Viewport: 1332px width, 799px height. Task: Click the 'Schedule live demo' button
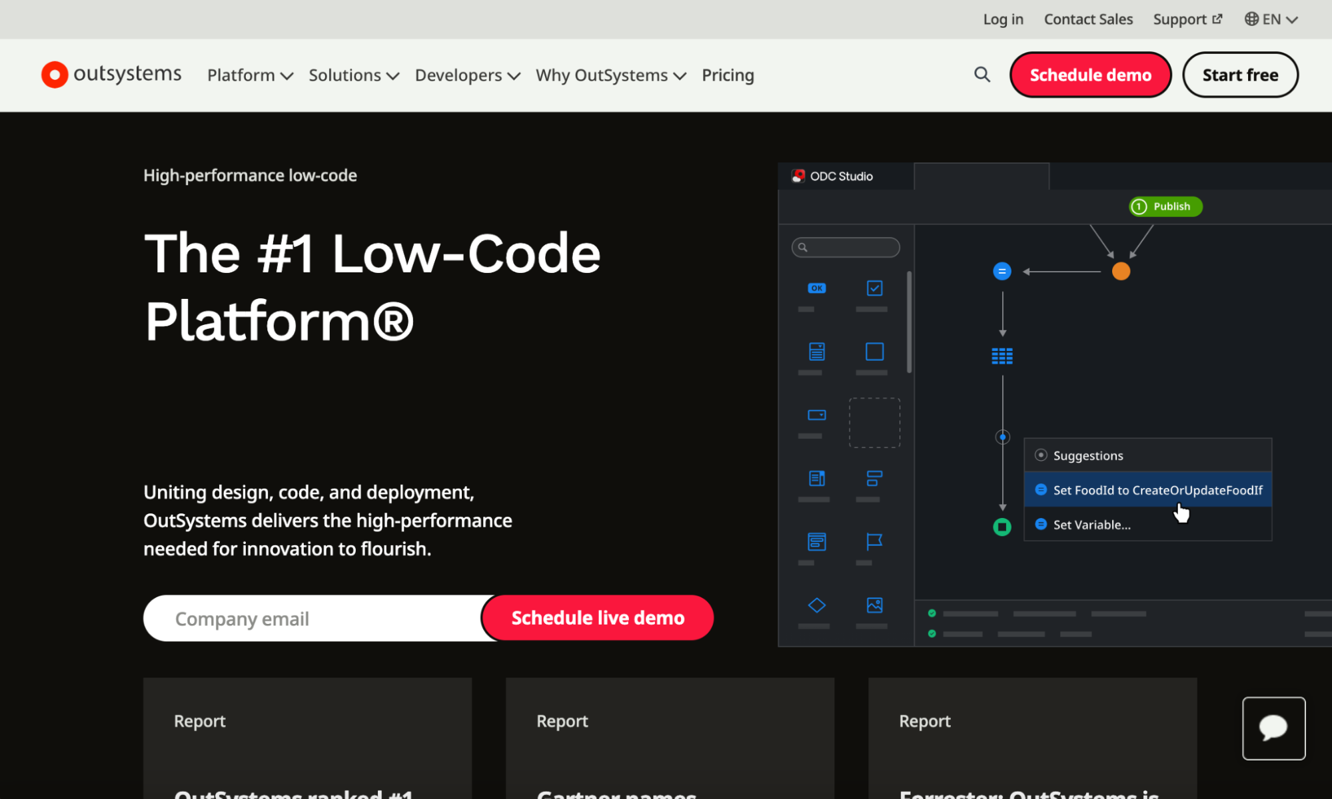[598, 617]
